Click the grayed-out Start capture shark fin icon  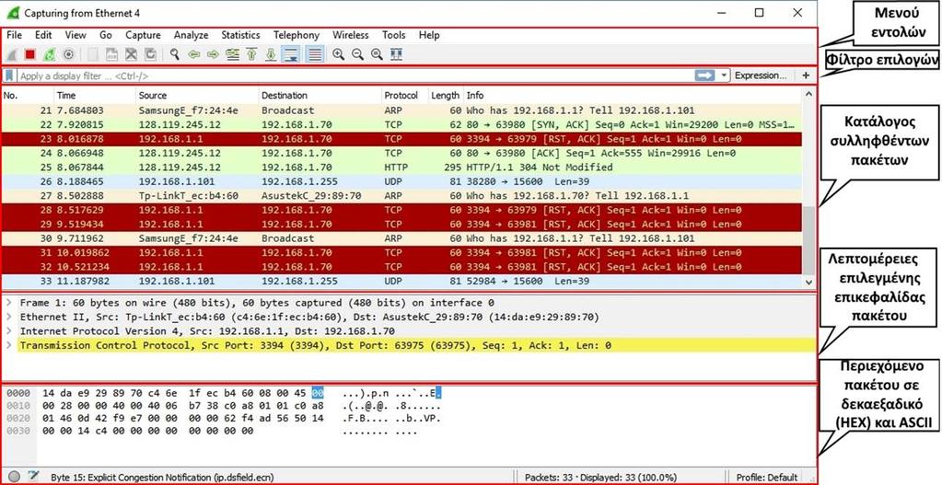click(x=11, y=54)
